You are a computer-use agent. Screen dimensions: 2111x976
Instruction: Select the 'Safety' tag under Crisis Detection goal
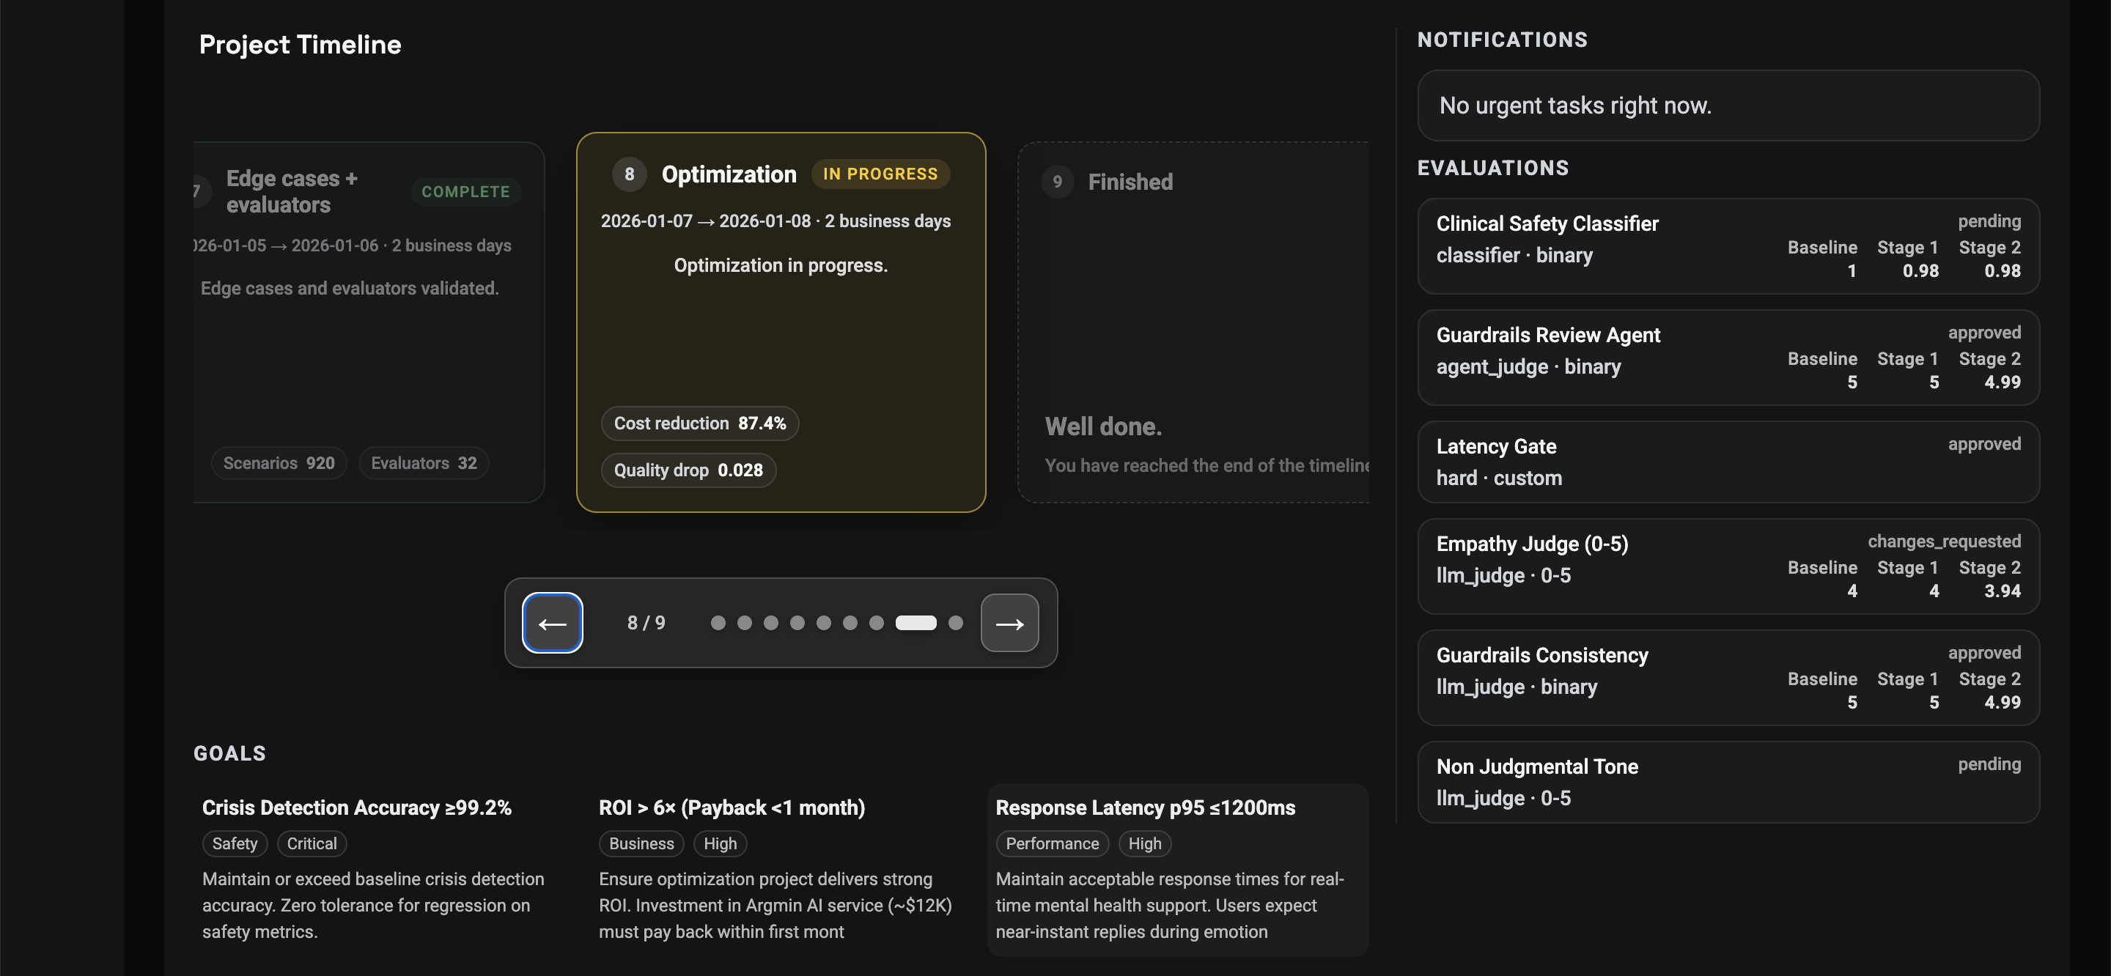click(235, 843)
